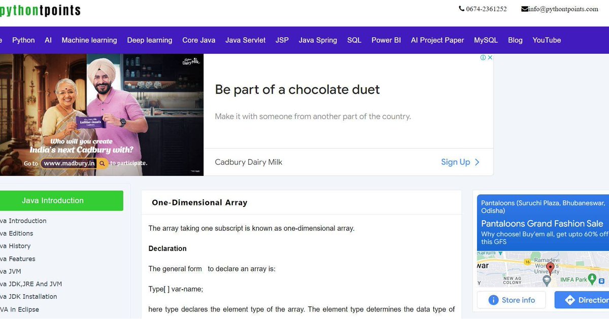The image size is (609, 319).
Task: Open Java JDK,JRE And JVM sidebar link
Action: tap(31, 284)
